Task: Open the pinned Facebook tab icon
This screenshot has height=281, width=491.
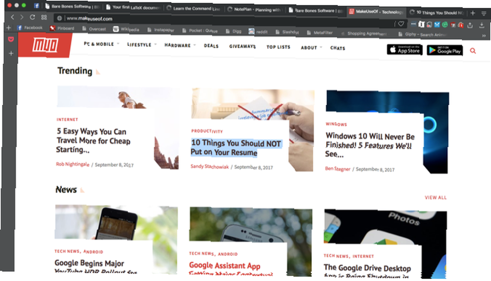Action: 37,5
